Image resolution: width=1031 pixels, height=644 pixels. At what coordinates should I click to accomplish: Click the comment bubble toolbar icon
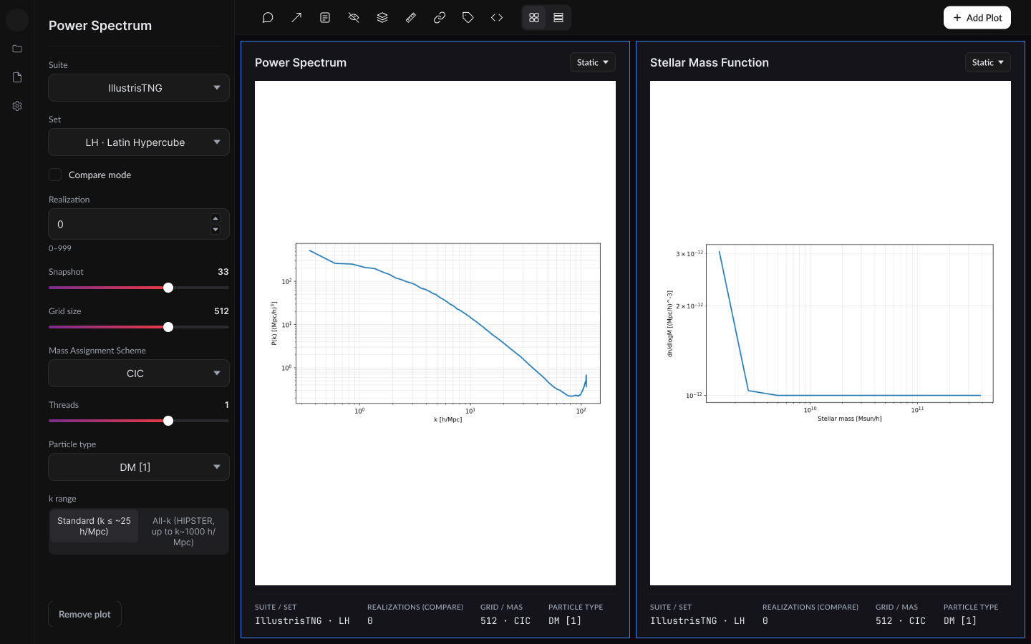tap(268, 18)
